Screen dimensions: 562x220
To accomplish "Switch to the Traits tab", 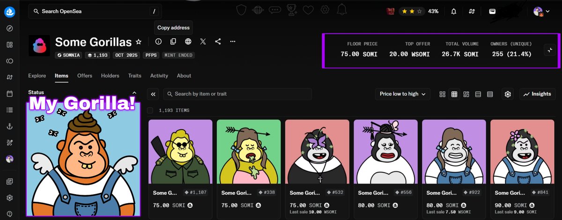I will [134, 76].
